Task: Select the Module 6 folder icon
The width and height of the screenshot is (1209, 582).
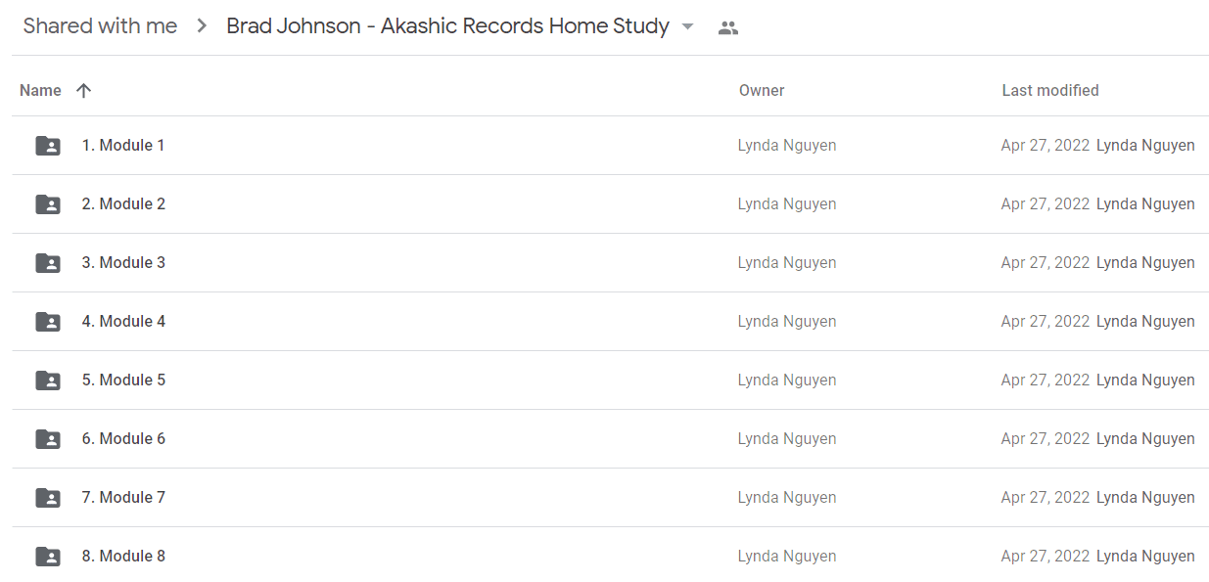Action: 48,439
